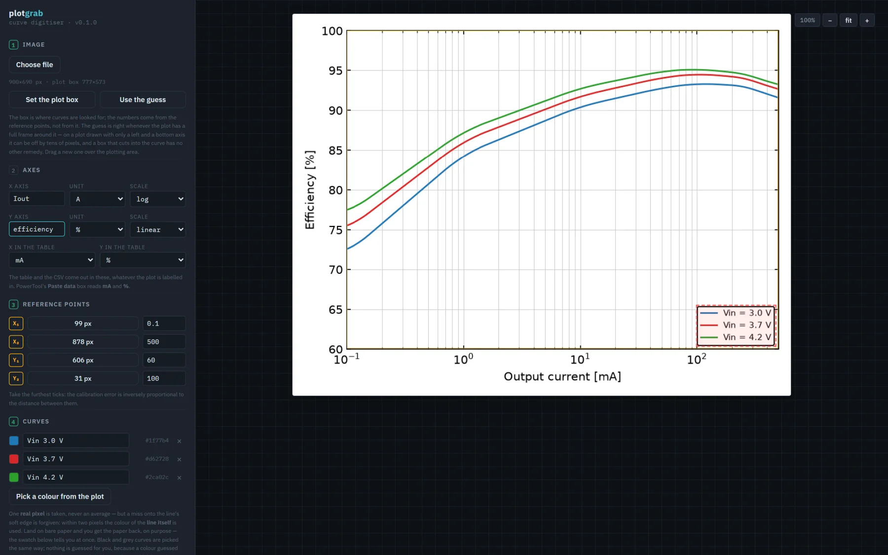The image size is (888, 555).
Task: Edit the Vin 3.7 V curve name
Action: tap(76, 459)
